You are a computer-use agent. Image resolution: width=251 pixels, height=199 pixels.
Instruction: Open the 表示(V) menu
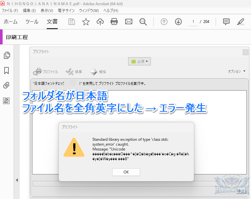pyautogui.click(x=47, y=11)
